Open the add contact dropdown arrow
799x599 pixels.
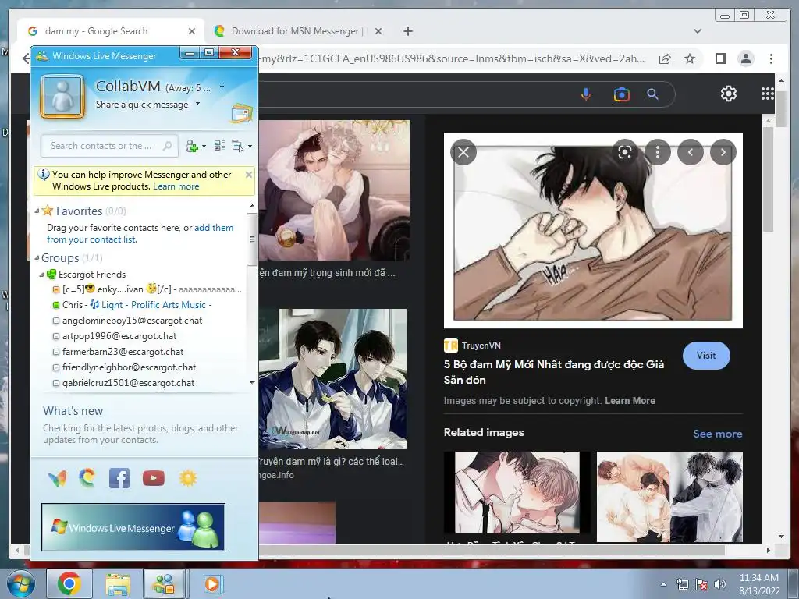[x=204, y=146]
